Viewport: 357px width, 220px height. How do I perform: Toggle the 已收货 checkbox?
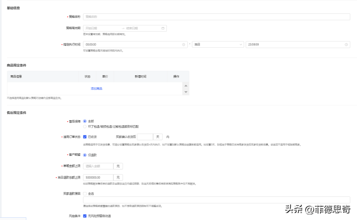[85, 137]
